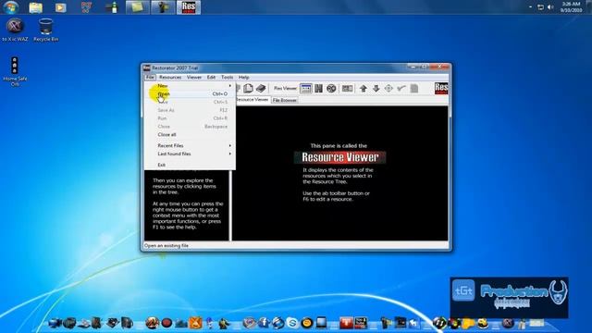The image size is (592, 333).
Task: Open the Viewer menu
Action: click(x=194, y=77)
